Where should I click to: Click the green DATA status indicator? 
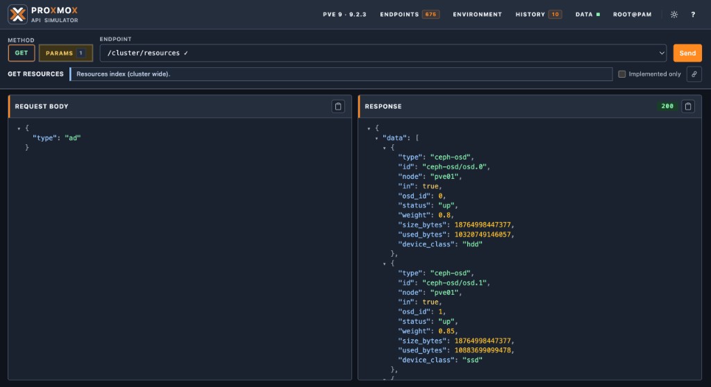pyautogui.click(x=598, y=15)
